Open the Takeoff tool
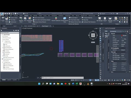Image resolution: width=131 pixels, height=98 pixels. (105, 19)
